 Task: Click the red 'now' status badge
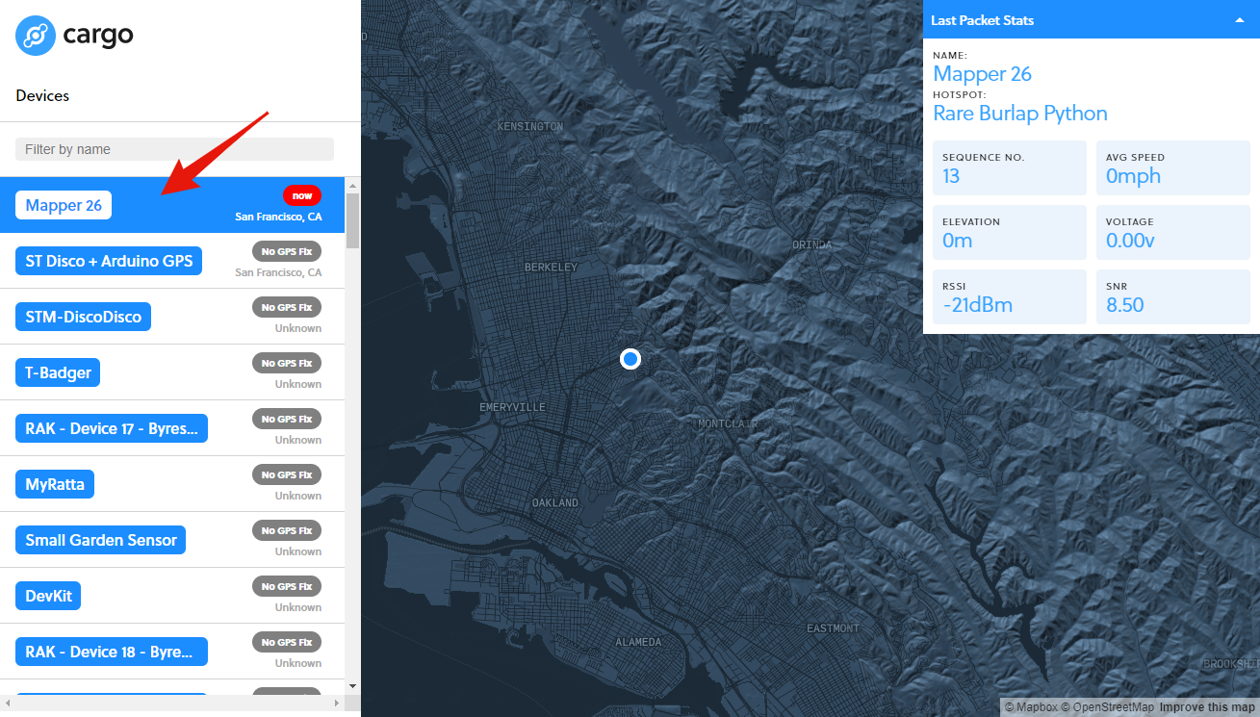click(x=302, y=195)
